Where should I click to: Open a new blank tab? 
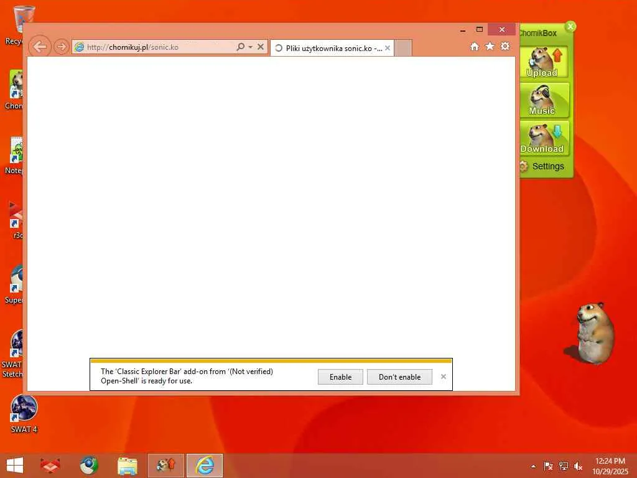pyautogui.click(x=403, y=48)
